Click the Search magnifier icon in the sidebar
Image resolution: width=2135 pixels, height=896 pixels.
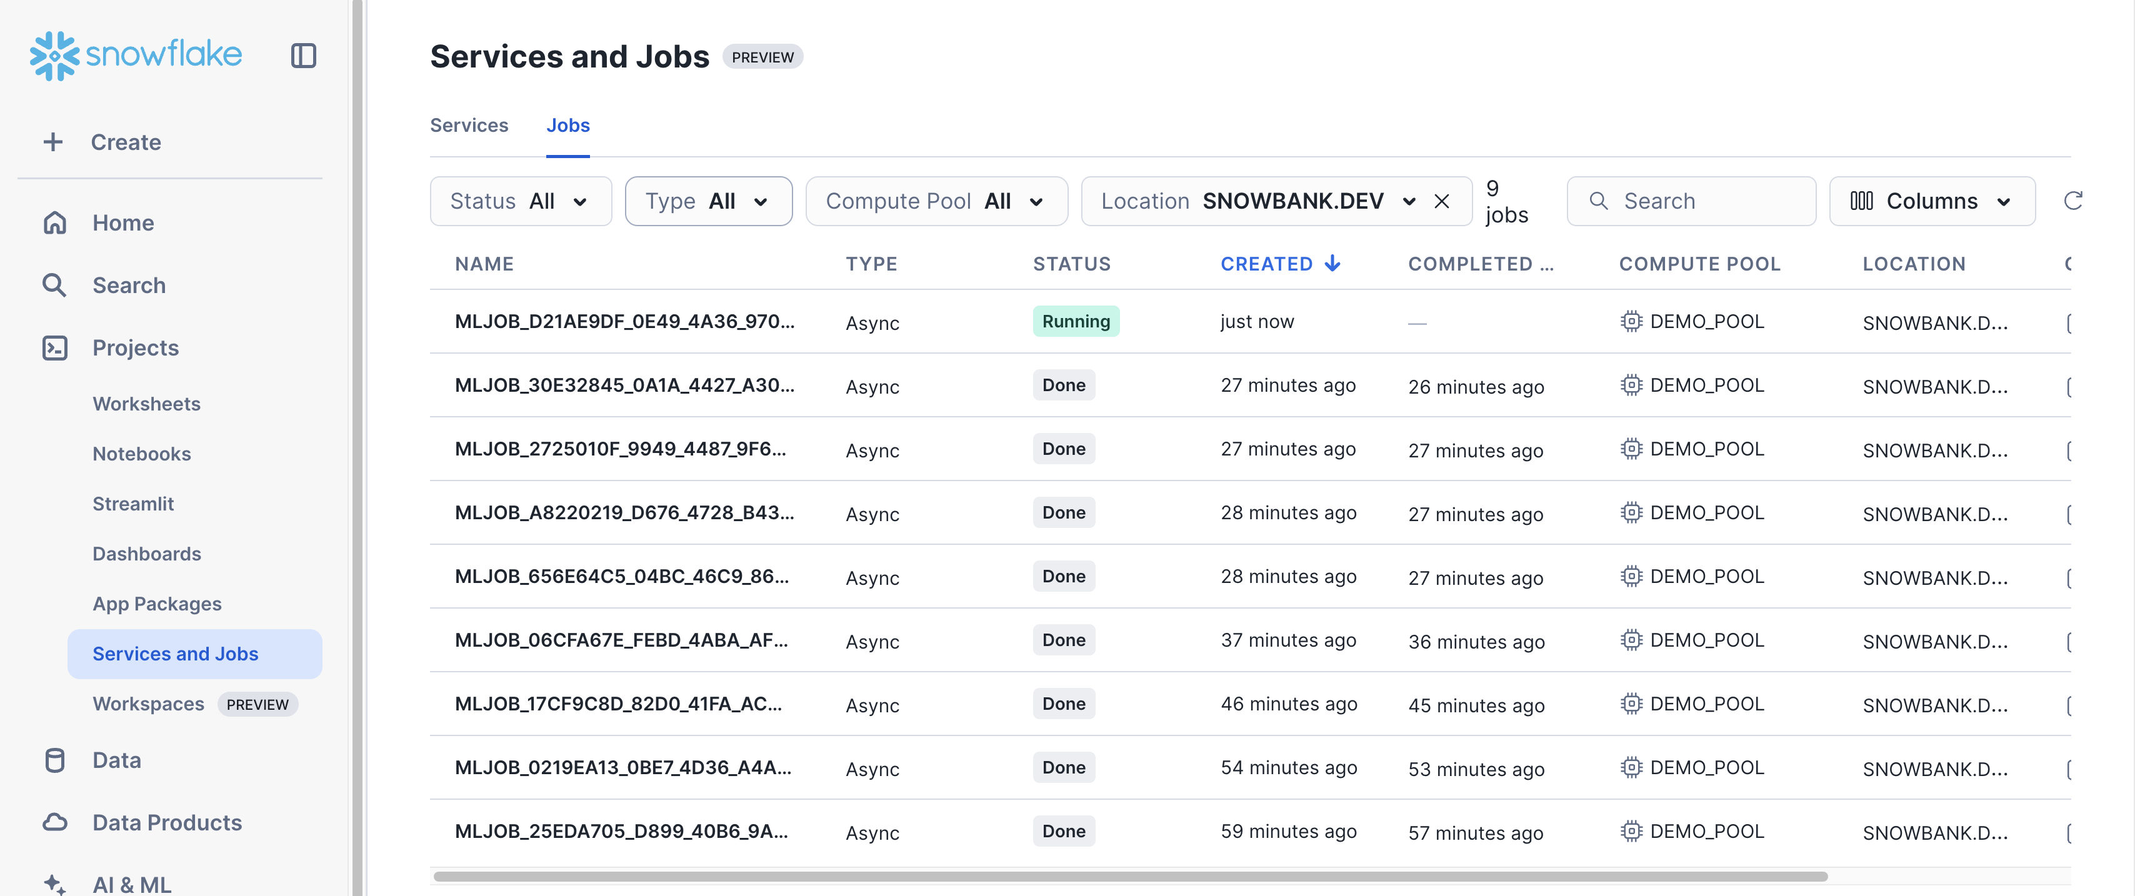pos(55,285)
